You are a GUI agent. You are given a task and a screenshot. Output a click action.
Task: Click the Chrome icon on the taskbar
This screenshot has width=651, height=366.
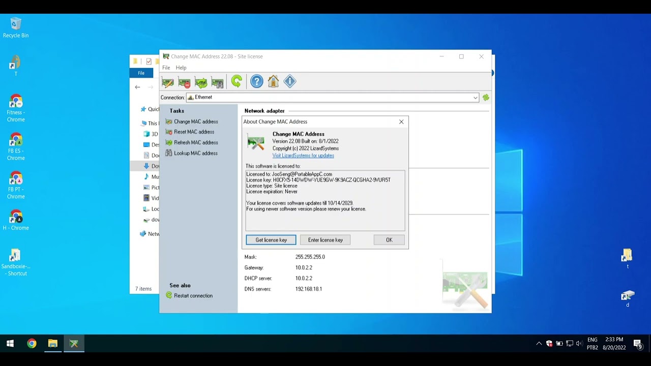point(32,344)
